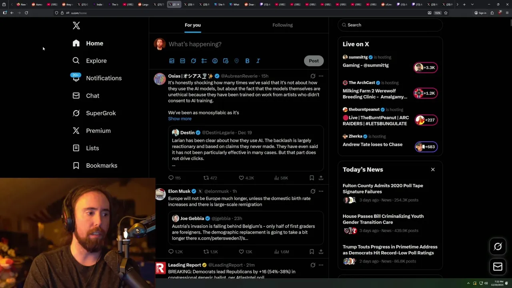Screen dimensions: 512x288
Task: Tag a location in composer
Action: (x=236, y=61)
